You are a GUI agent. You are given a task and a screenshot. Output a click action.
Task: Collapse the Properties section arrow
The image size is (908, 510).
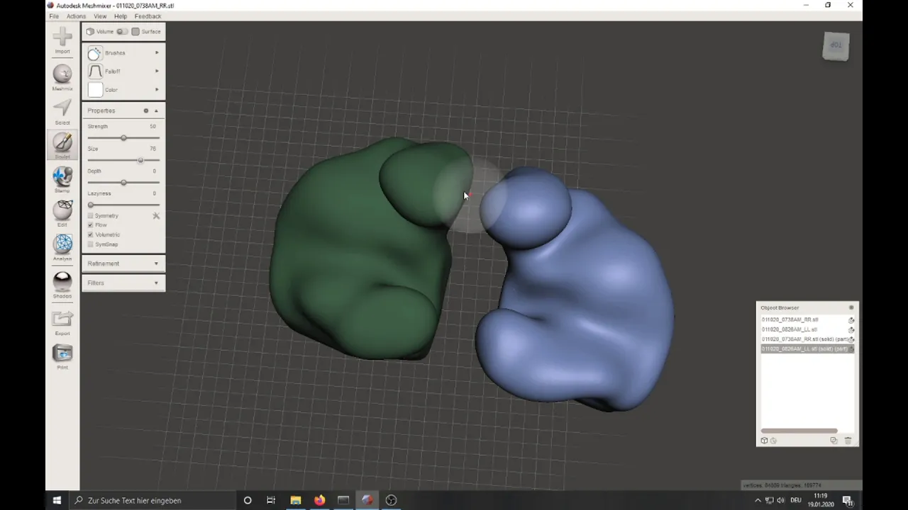tap(156, 110)
